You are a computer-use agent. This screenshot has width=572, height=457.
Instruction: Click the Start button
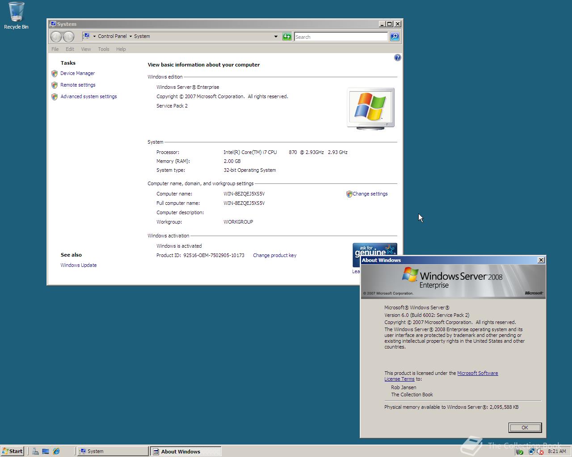click(13, 451)
